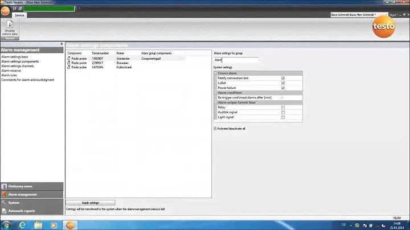Click the Display service data icon
This screenshot has height=230, width=410.
pyautogui.click(x=10, y=26)
